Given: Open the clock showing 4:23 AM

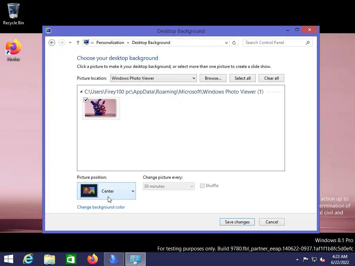Looking at the screenshot, I should [340, 259].
